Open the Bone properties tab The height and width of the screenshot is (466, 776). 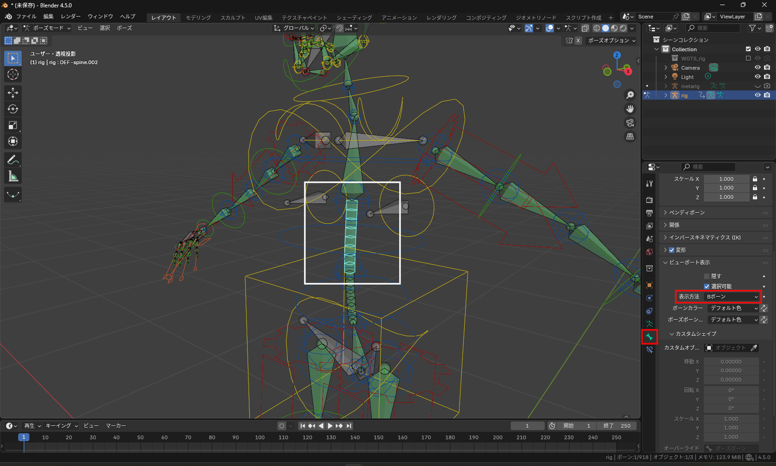click(x=649, y=337)
